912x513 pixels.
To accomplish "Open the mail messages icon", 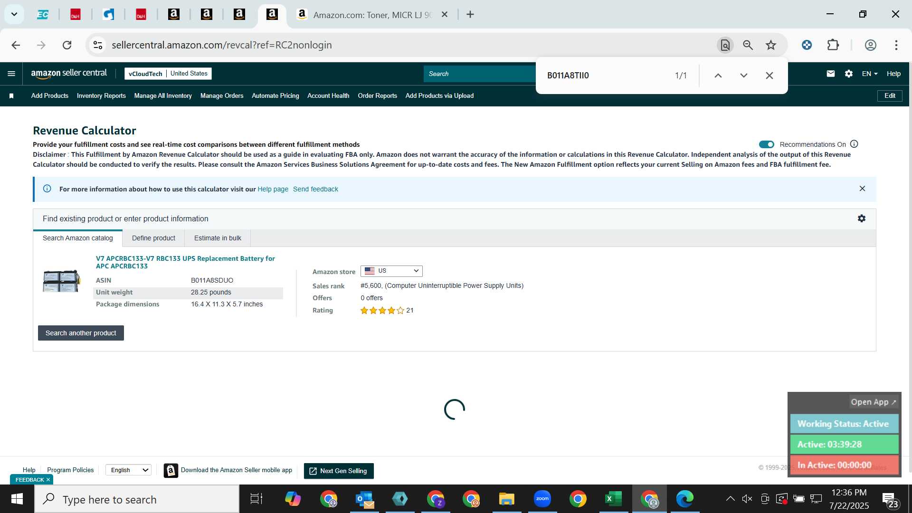I will (x=830, y=74).
